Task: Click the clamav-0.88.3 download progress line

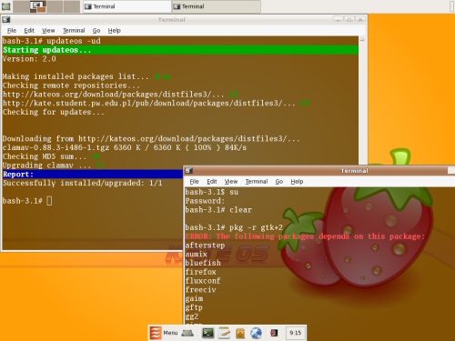Action: pyautogui.click(x=125, y=147)
